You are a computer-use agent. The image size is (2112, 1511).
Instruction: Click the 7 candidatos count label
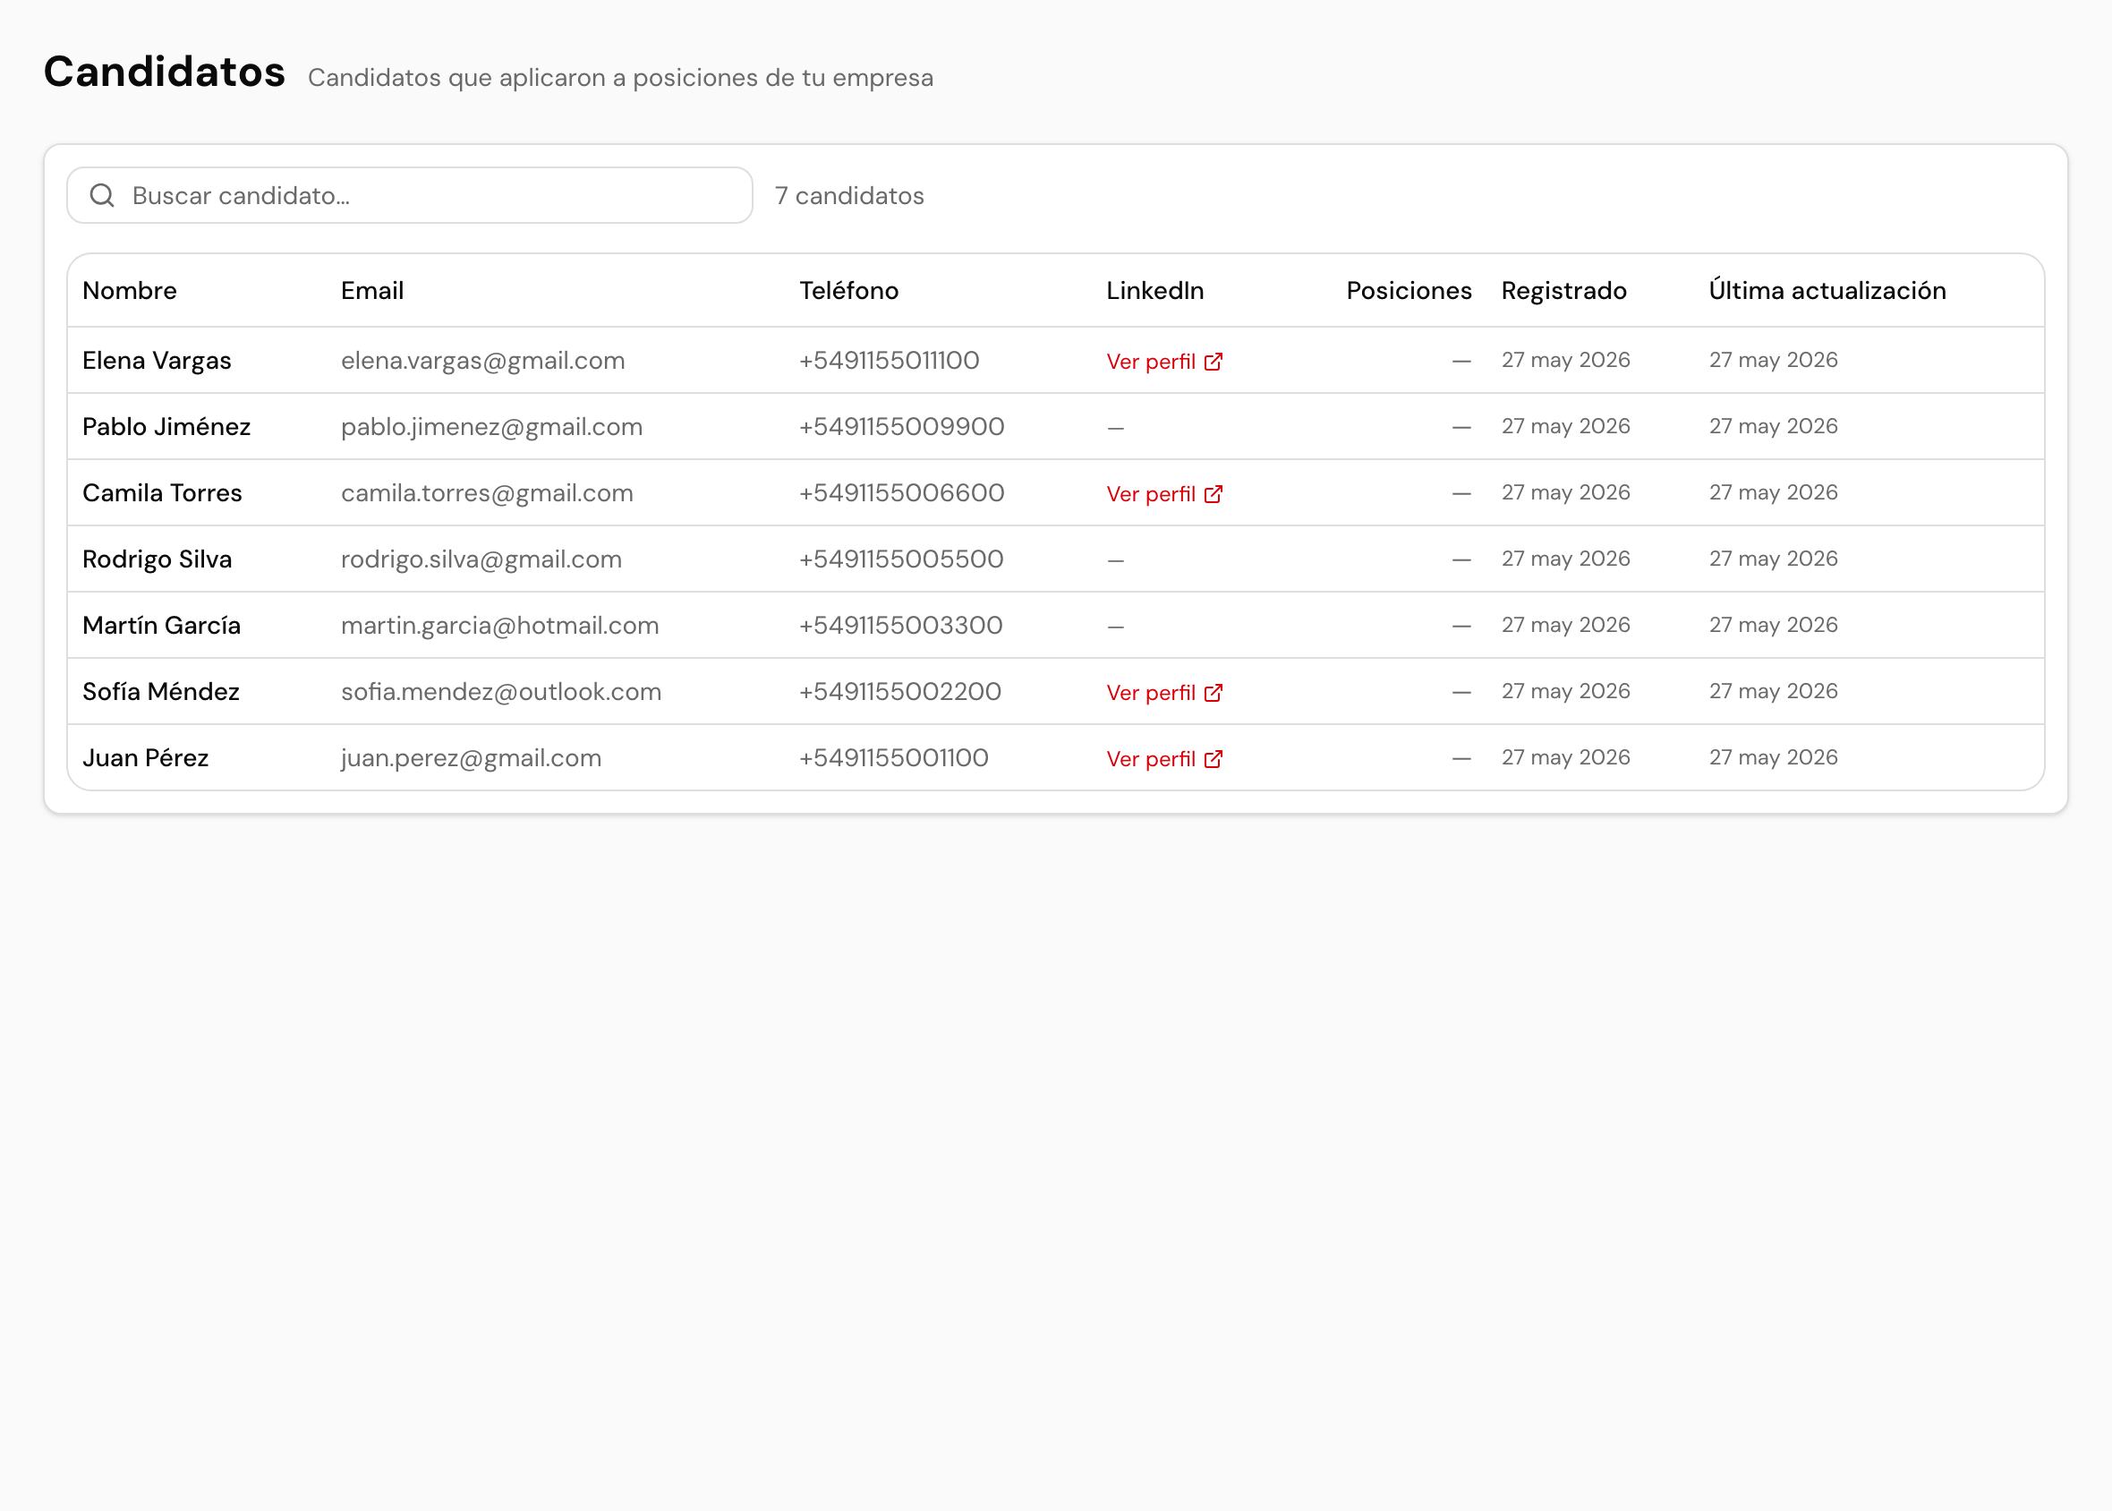tap(849, 195)
